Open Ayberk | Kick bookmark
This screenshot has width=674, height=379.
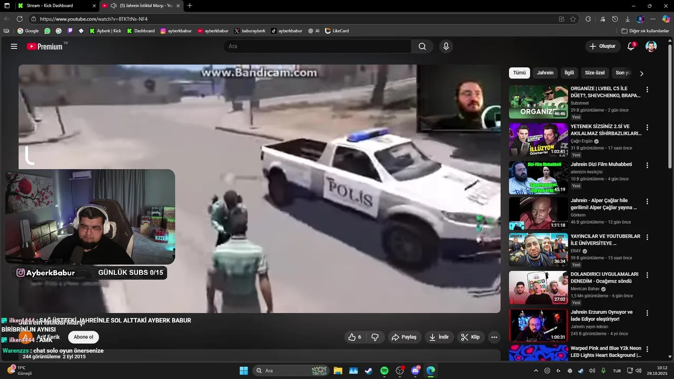tap(105, 31)
